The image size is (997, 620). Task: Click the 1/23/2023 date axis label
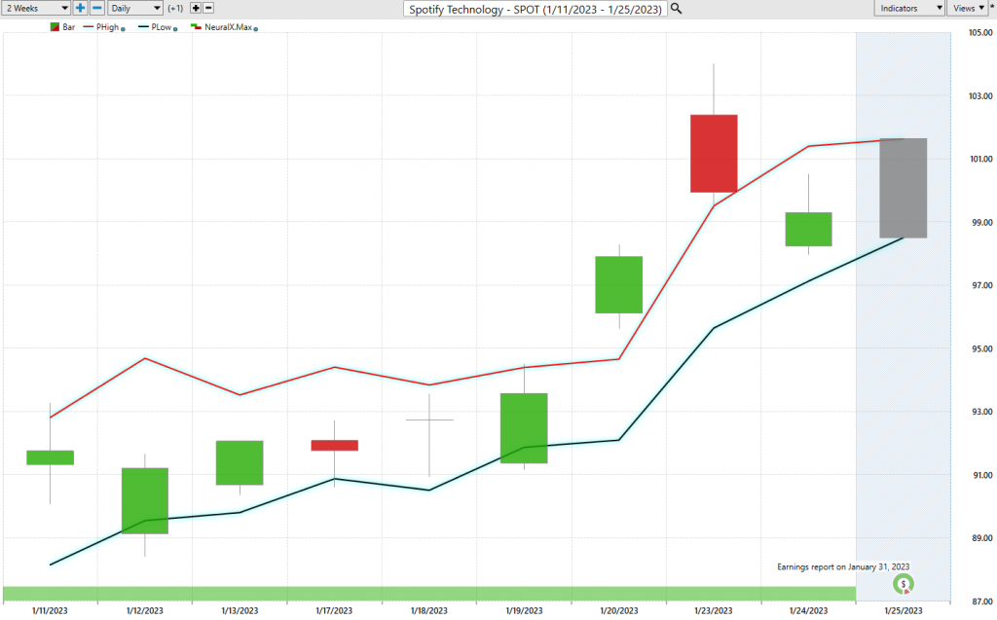click(714, 610)
